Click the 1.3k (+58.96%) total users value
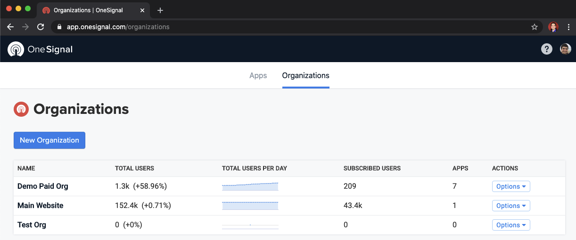Viewport: 576px width, 240px height. click(x=141, y=186)
